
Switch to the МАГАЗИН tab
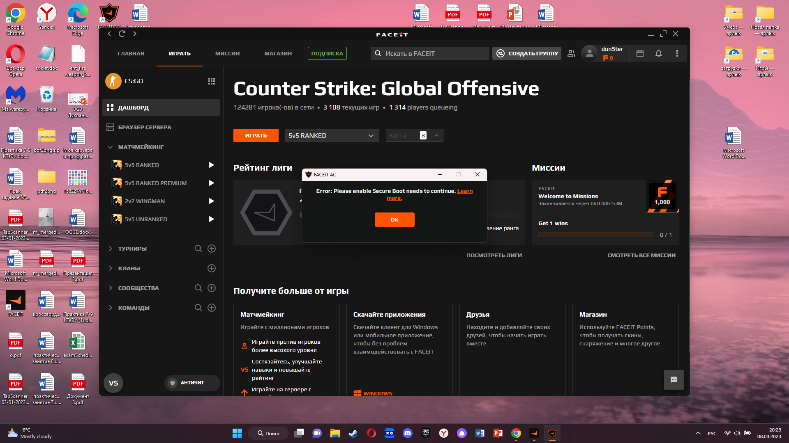pos(278,53)
